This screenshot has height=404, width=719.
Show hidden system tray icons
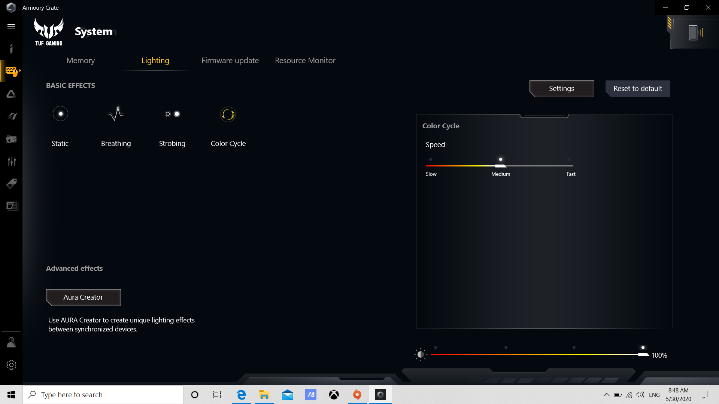click(606, 395)
